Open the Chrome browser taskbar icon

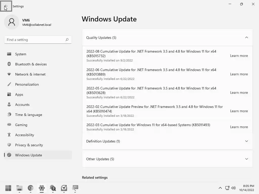click(30, 188)
